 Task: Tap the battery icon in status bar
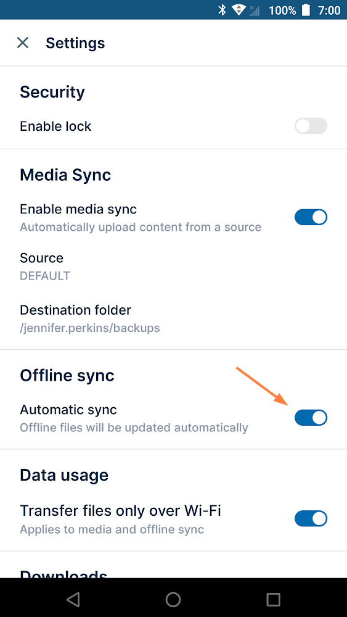[306, 10]
